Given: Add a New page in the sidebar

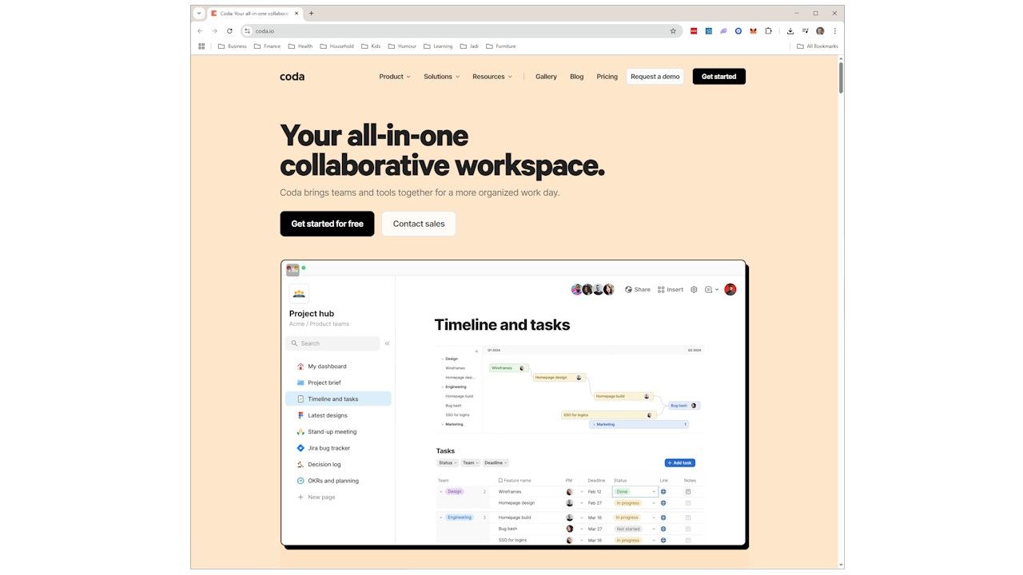Looking at the screenshot, I should point(316,498).
